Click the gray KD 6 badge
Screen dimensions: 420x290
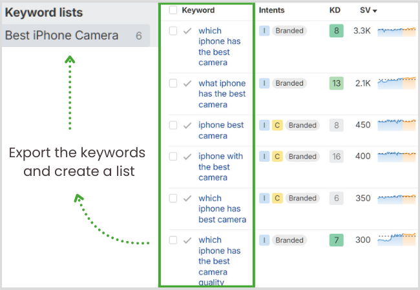[337, 198]
